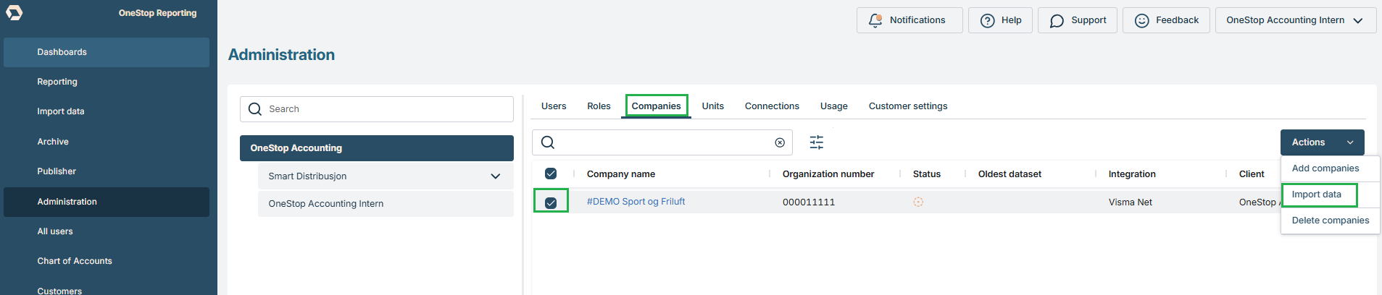The height and width of the screenshot is (295, 1382).
Task: Select the Companies tab
Action: click(x=656, y=106)
